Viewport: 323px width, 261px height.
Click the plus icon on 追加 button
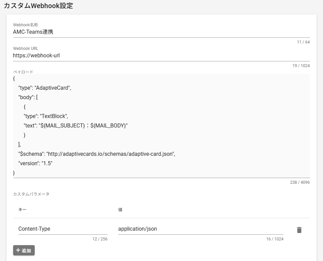coord(18,250)
